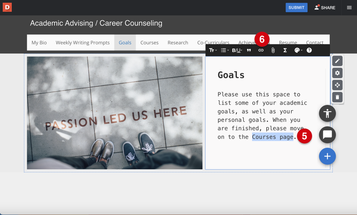Open editor help question mark icon

tap(309, 50)
